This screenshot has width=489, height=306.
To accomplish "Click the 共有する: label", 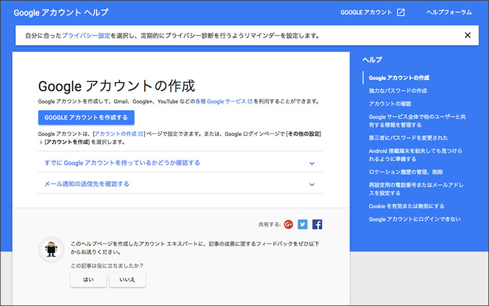I will click(270, 225).
